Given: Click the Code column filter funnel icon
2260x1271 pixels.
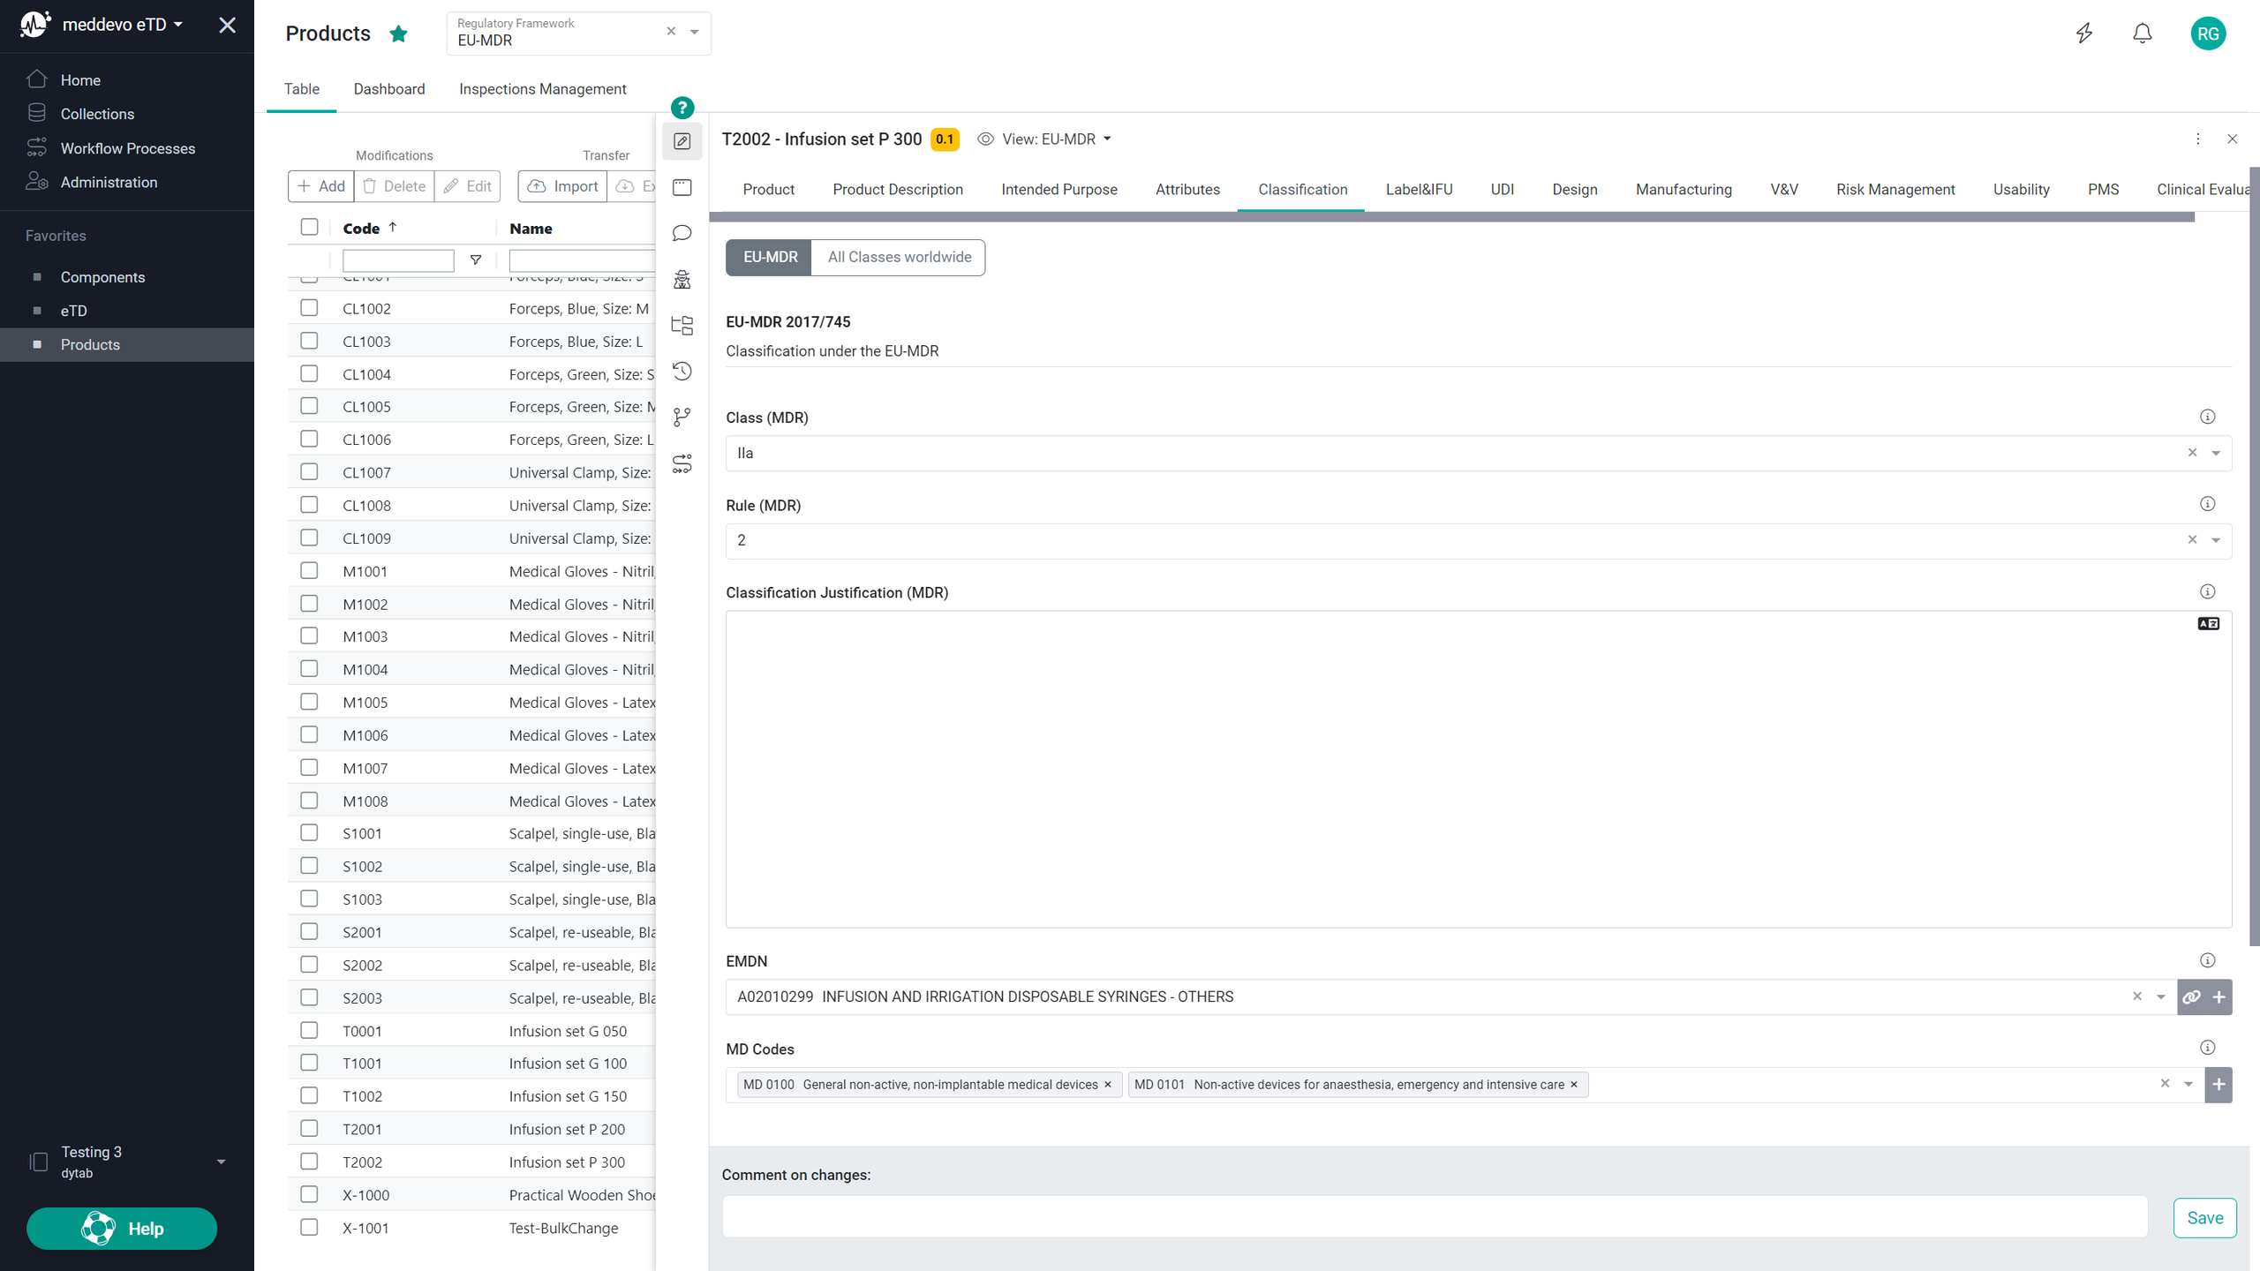Looking at the screenshot, I should click(x=475, y=259).
